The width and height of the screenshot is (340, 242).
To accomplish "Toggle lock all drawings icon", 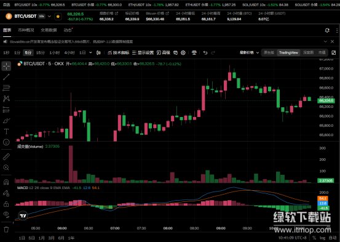I will (x=6, y=204).
